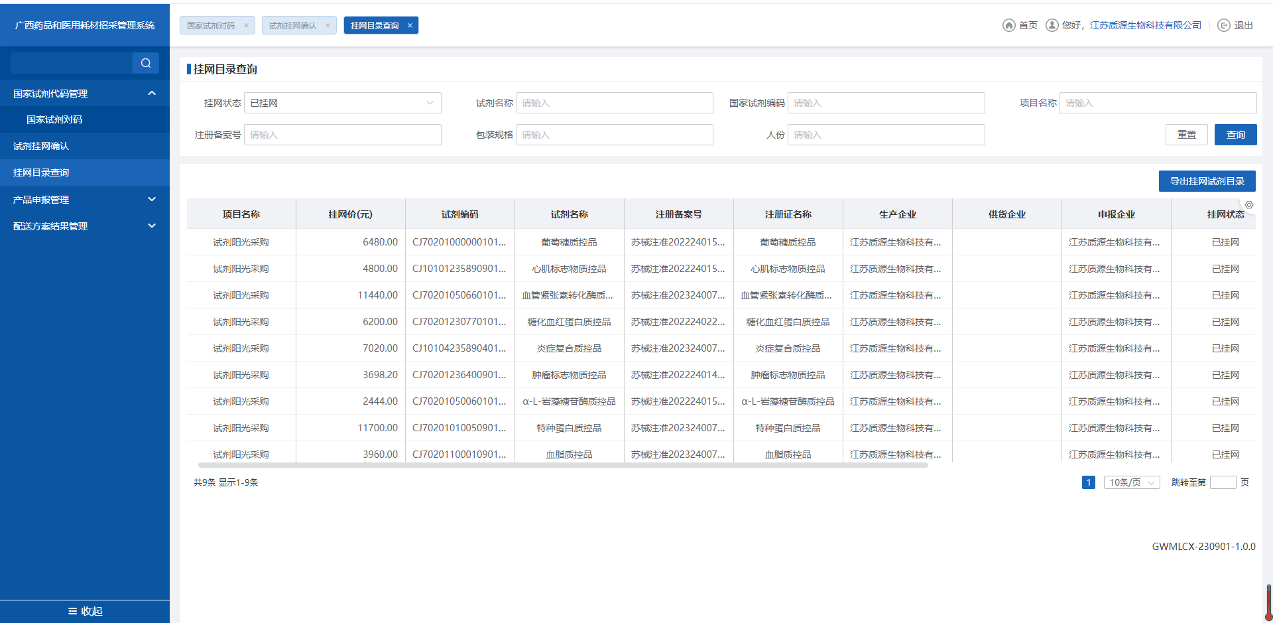Close the 挂网目录查询 tab

click(x=410, y=25)
